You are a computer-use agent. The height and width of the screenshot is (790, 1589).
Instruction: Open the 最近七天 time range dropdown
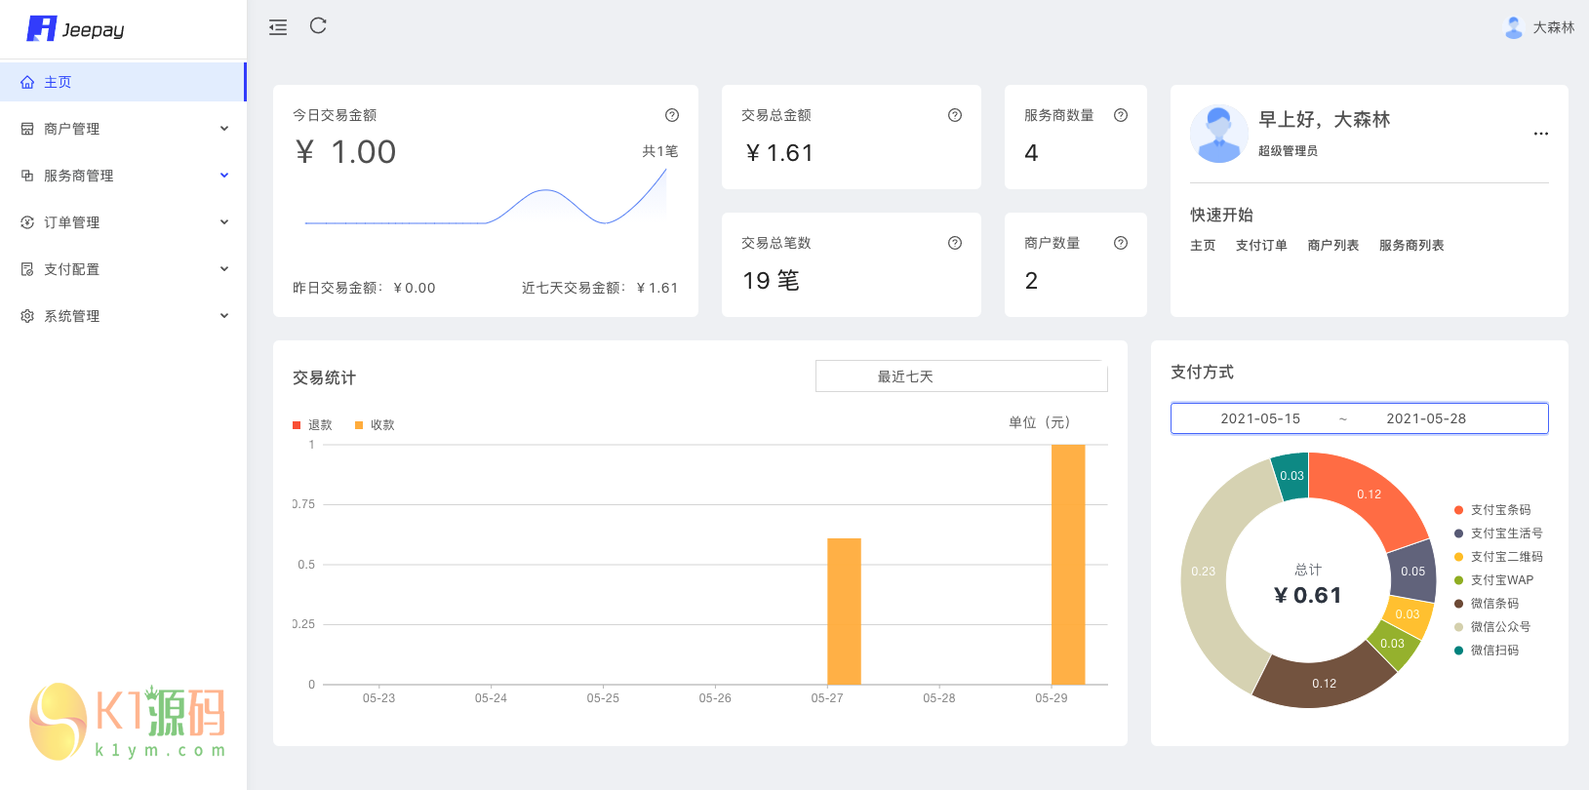point(962,376)
